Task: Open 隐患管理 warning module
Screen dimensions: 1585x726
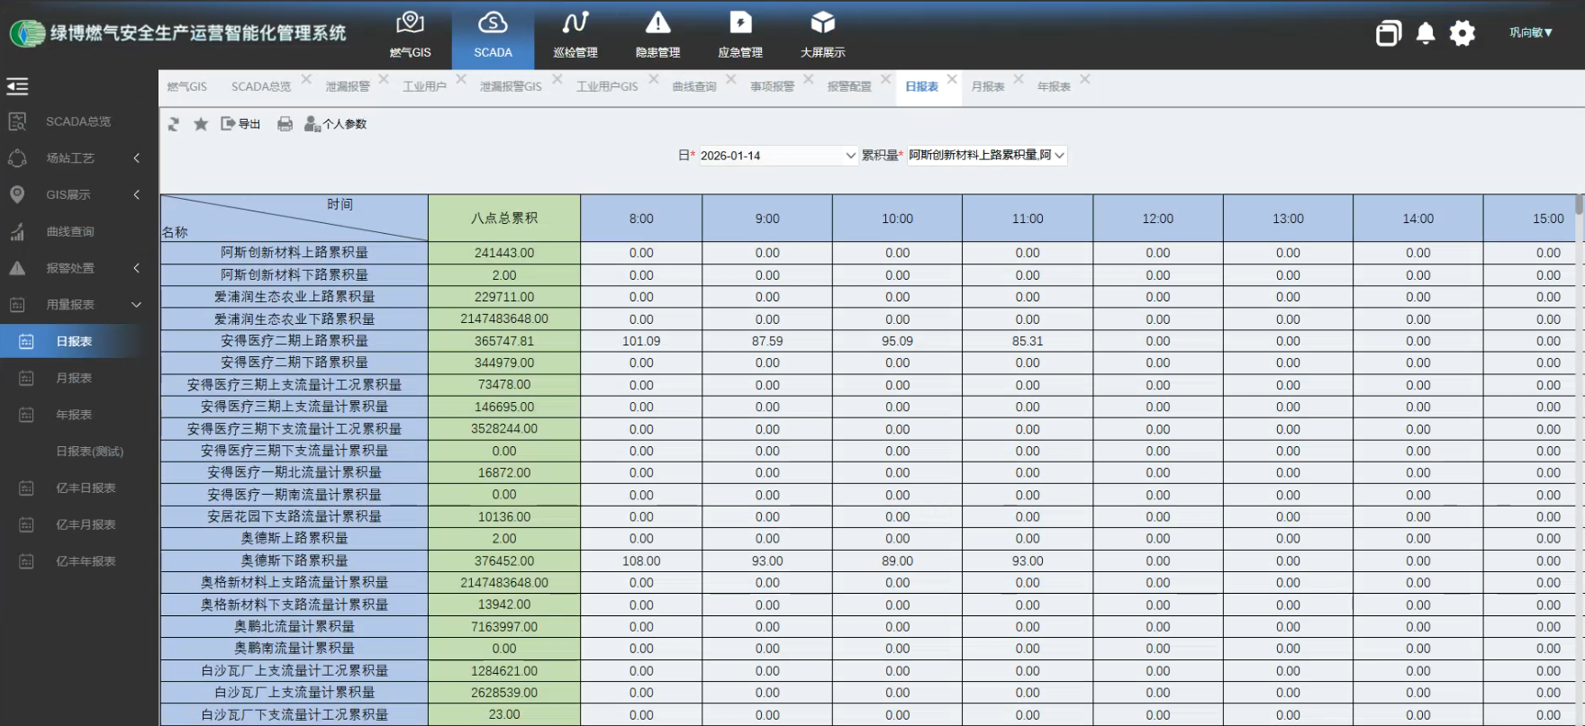Action: 657,35
